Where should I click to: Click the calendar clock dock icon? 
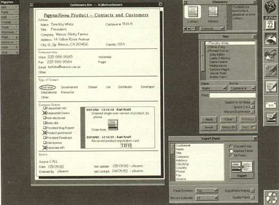click(270, 23)
